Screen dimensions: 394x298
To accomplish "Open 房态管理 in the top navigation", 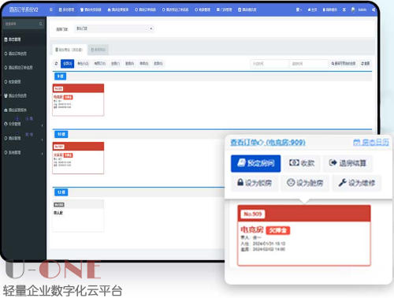I will 66,9.
